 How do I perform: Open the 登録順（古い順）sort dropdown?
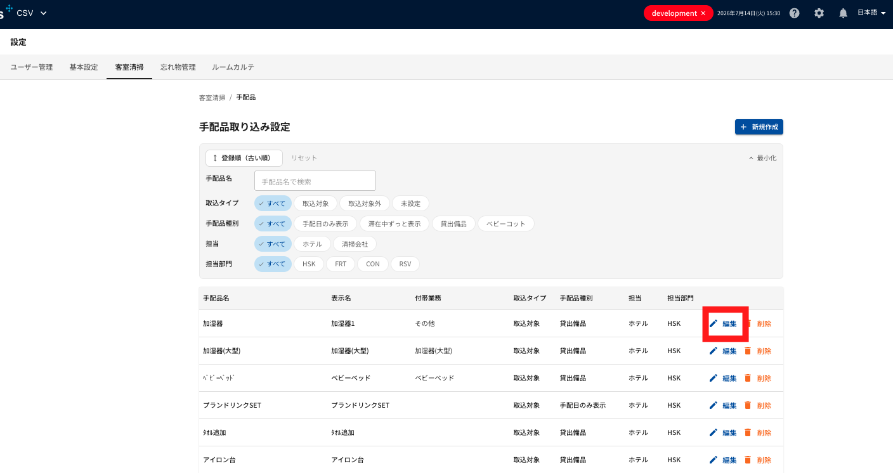[244, 158]
